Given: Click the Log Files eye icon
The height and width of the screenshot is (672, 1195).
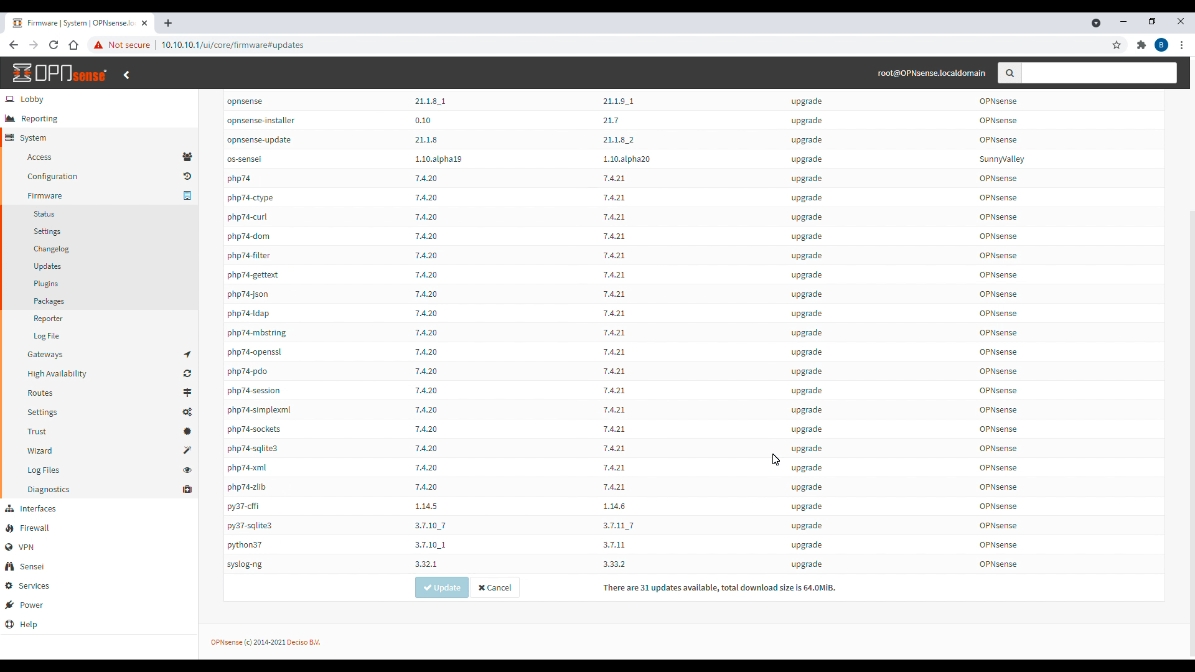Looking at the screenshot, I should (187, 470).
